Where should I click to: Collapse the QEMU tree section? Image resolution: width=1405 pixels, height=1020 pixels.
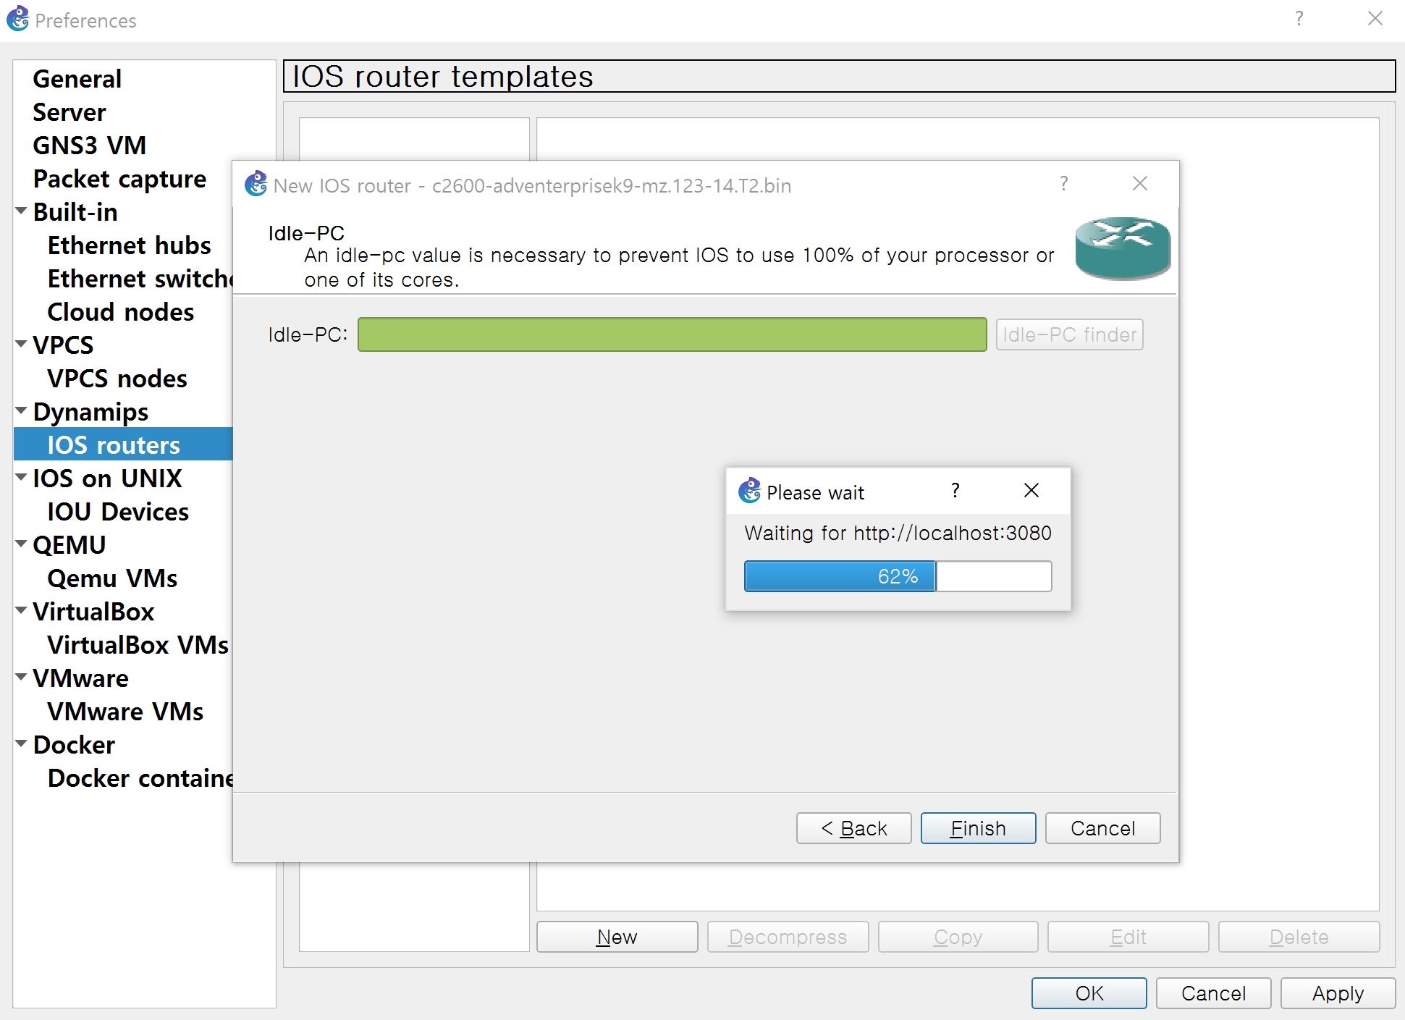[x=21, y=544]
